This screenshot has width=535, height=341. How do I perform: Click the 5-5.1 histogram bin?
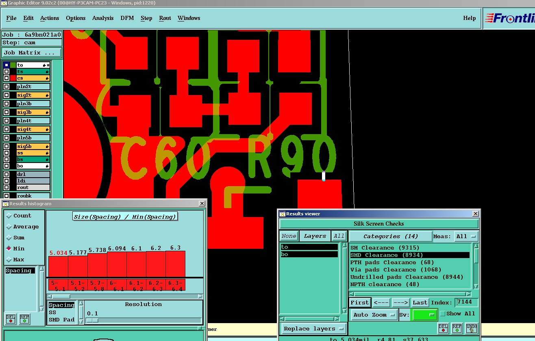[x=58, y=285]
